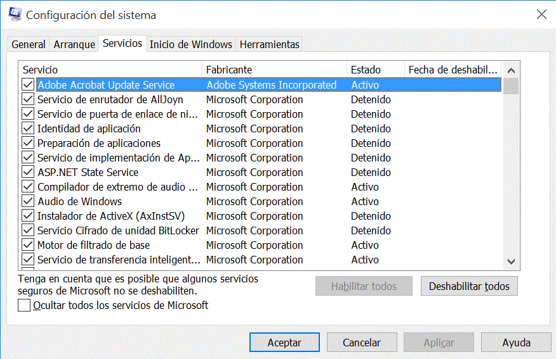The width and height of the screenshot is (556, 359).
Task: Select 'ASP.NET State Service' row text
Action: (x=88, y=172)
